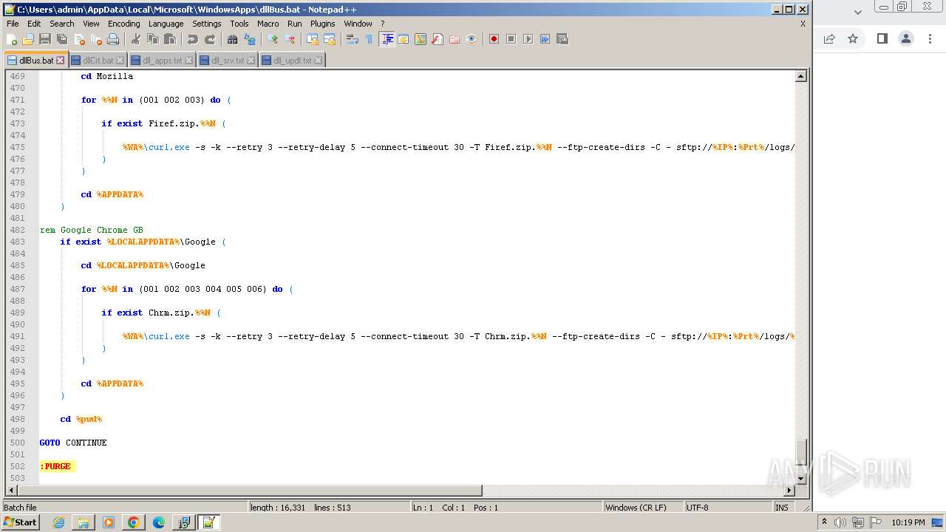Click the Print toolbar icon
Image resolution: width=946 pixels, height=532 pixels.
113,39
